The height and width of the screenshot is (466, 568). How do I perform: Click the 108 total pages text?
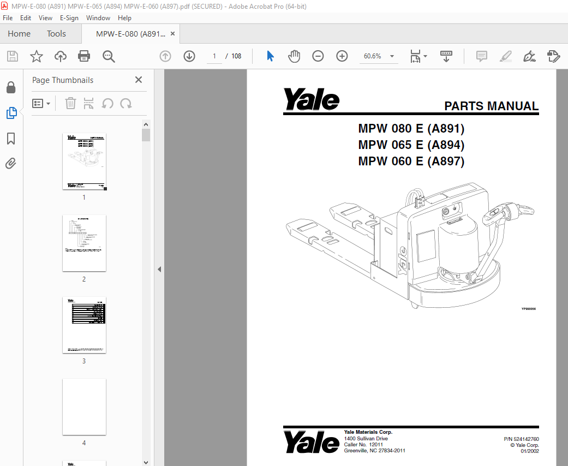coord(236,56)
